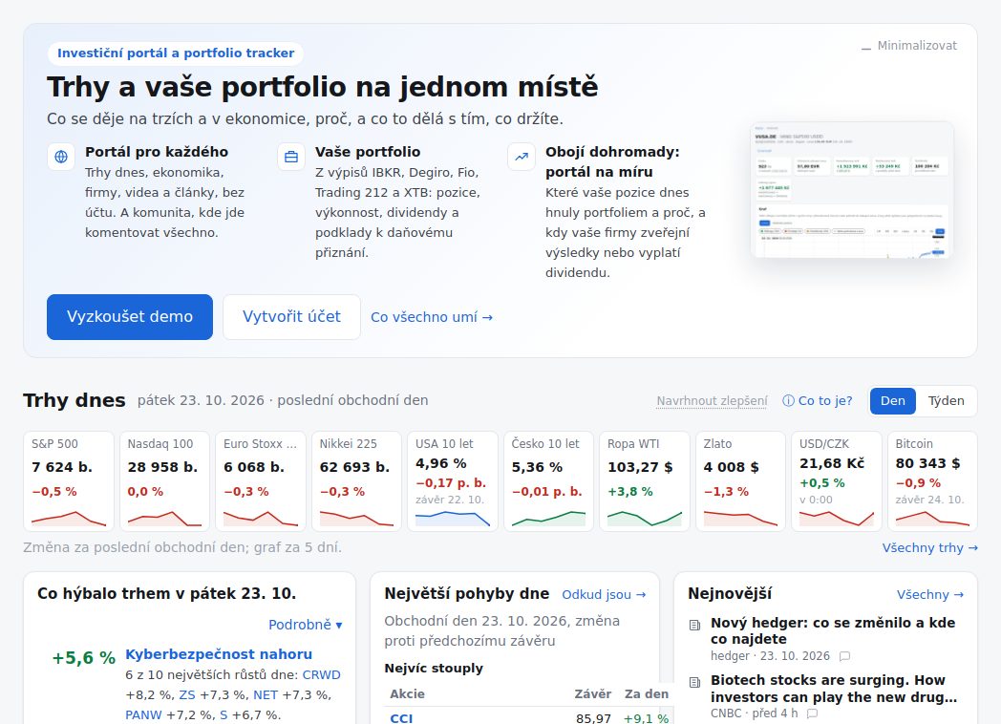Click the globe icon beside Portál pro každého
The width and height of the screenshot is (1001, 724).
[x=61, y=157]
